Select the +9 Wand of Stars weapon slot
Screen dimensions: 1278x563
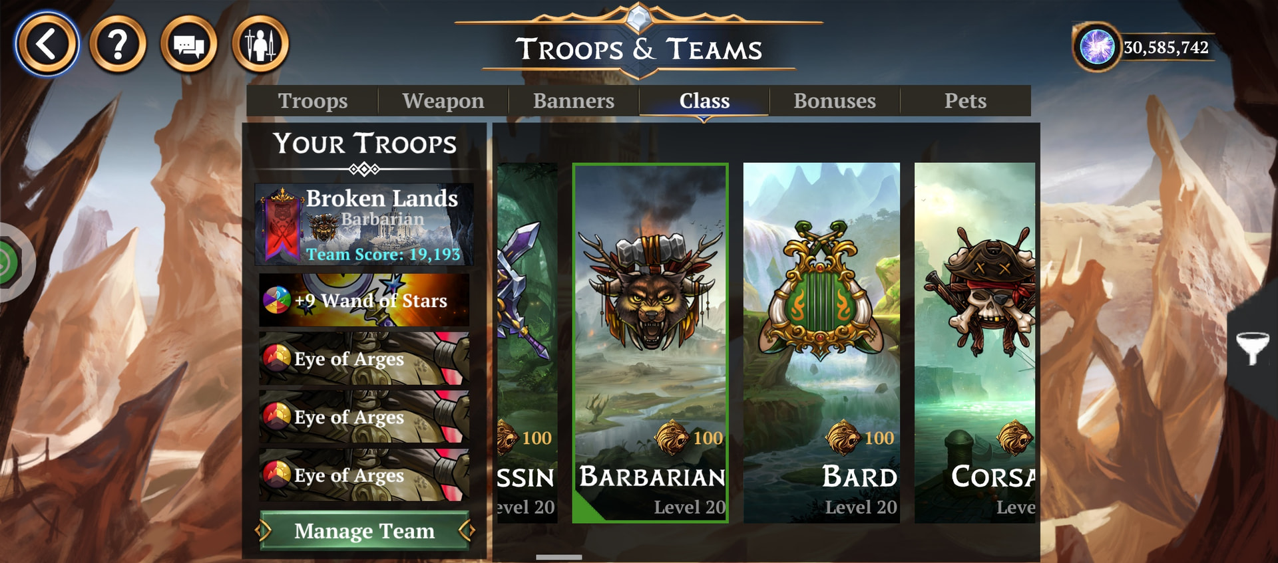[x=364, y=300]
